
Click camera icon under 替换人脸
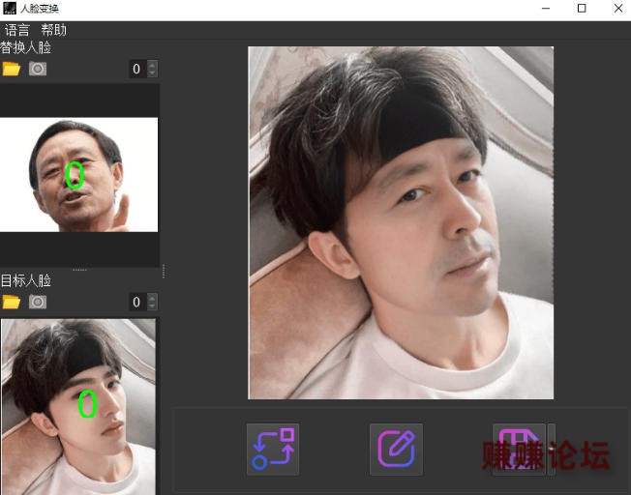pos(38,69)
